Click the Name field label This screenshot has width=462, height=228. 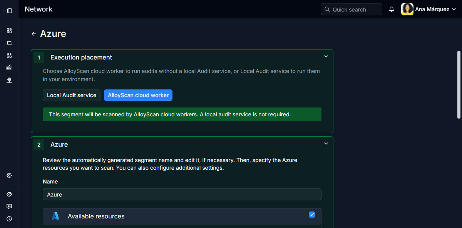coord(50,182)
